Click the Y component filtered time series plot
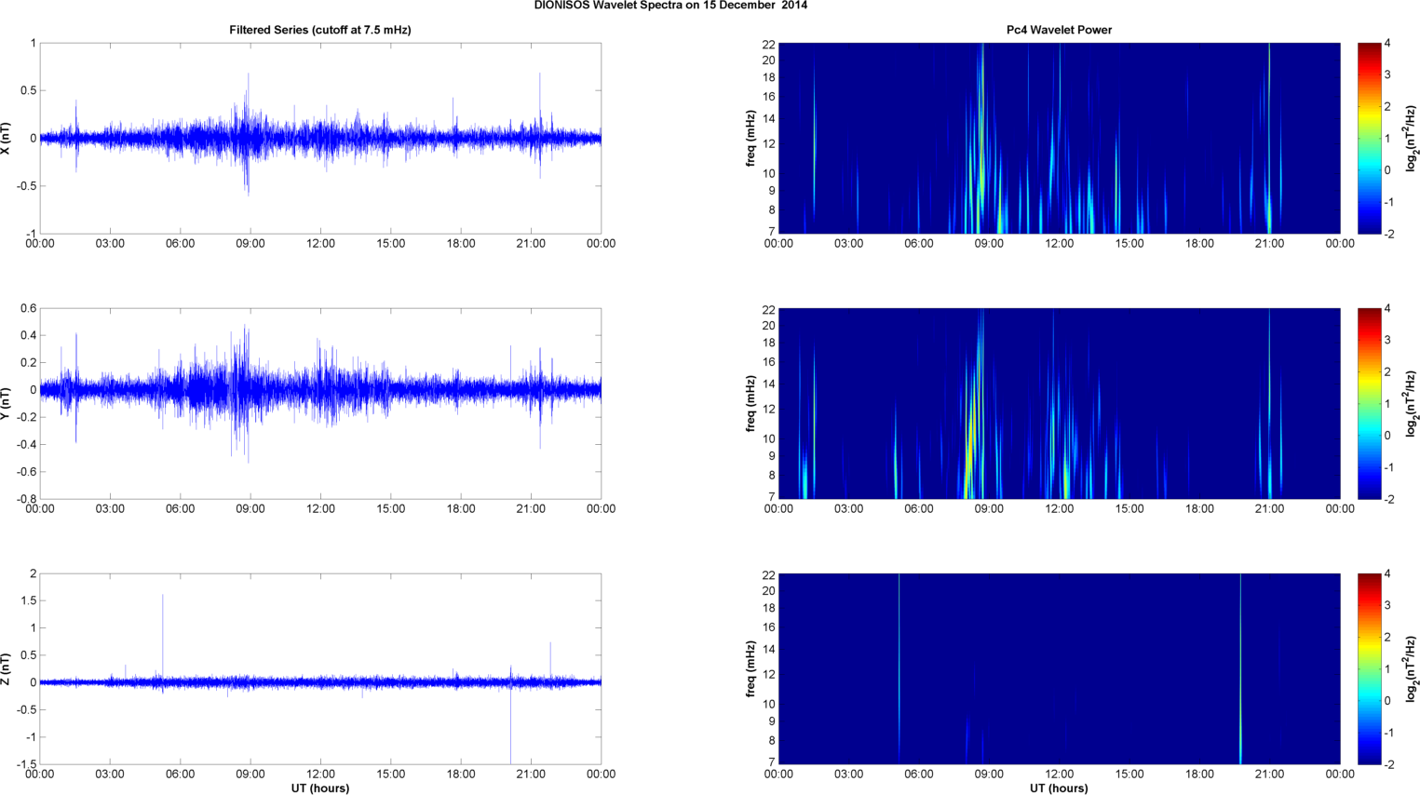1420x795 pixels. 320,403
